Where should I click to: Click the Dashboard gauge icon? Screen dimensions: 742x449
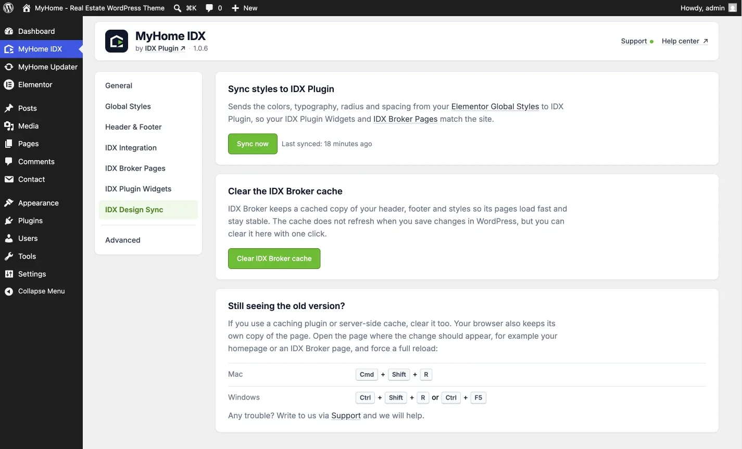pyautogui.click(x=9, y=31)
